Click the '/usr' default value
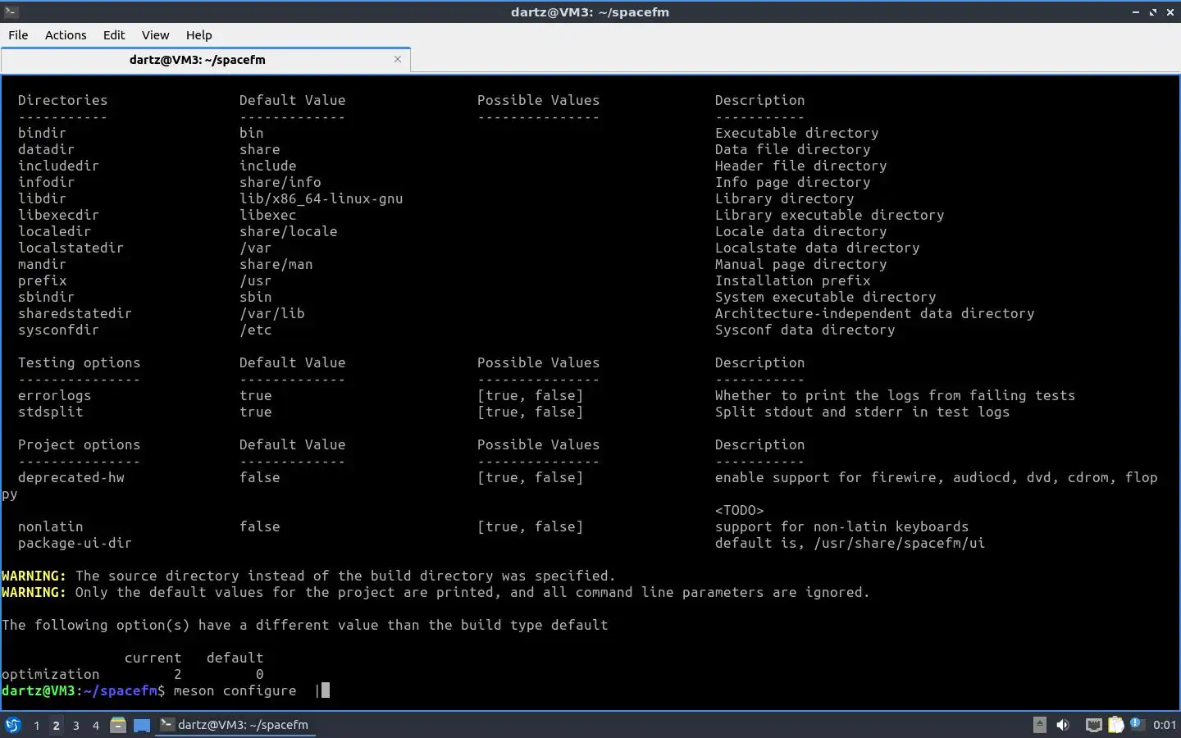The image size is (1181, 738). [x=255, y=280]
